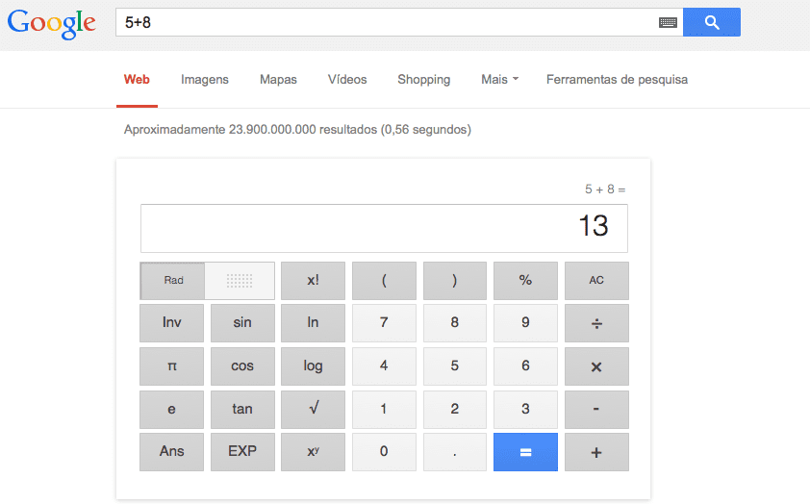Click the open parenthesis ( key
This screenshot has width=810, height=504.
pos(384,281)
